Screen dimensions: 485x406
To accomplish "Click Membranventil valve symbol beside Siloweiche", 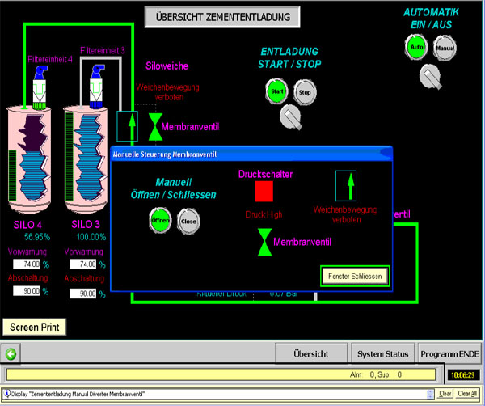I will tap(154, 127).
